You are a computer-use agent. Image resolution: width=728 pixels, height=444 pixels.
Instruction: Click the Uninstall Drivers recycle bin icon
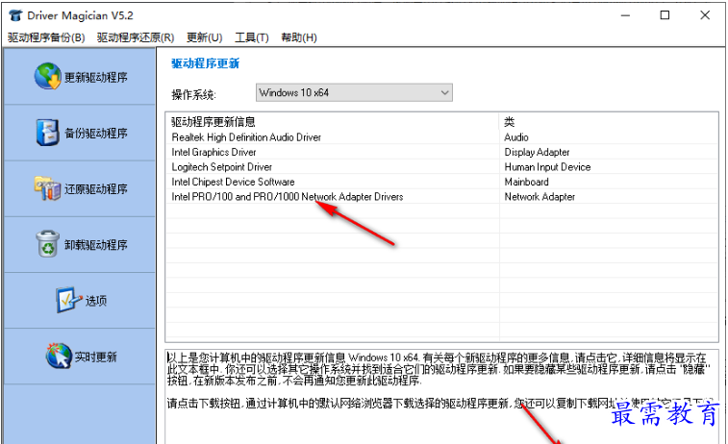[47, 243]
